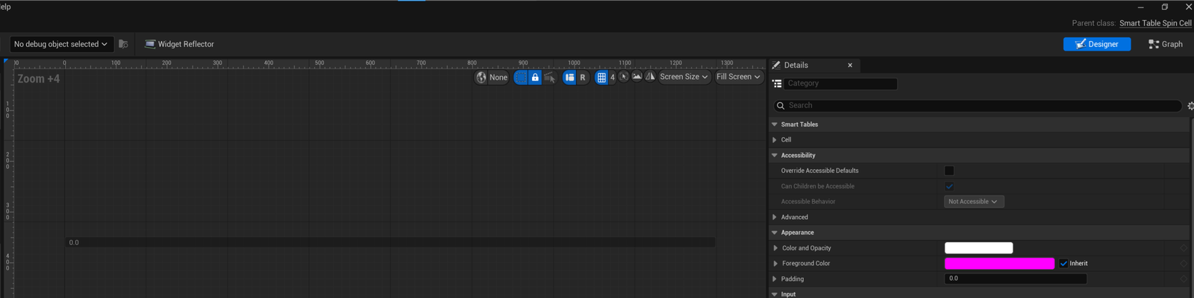Toggle dashed outlines button in designer toolbar

(521, 77)
